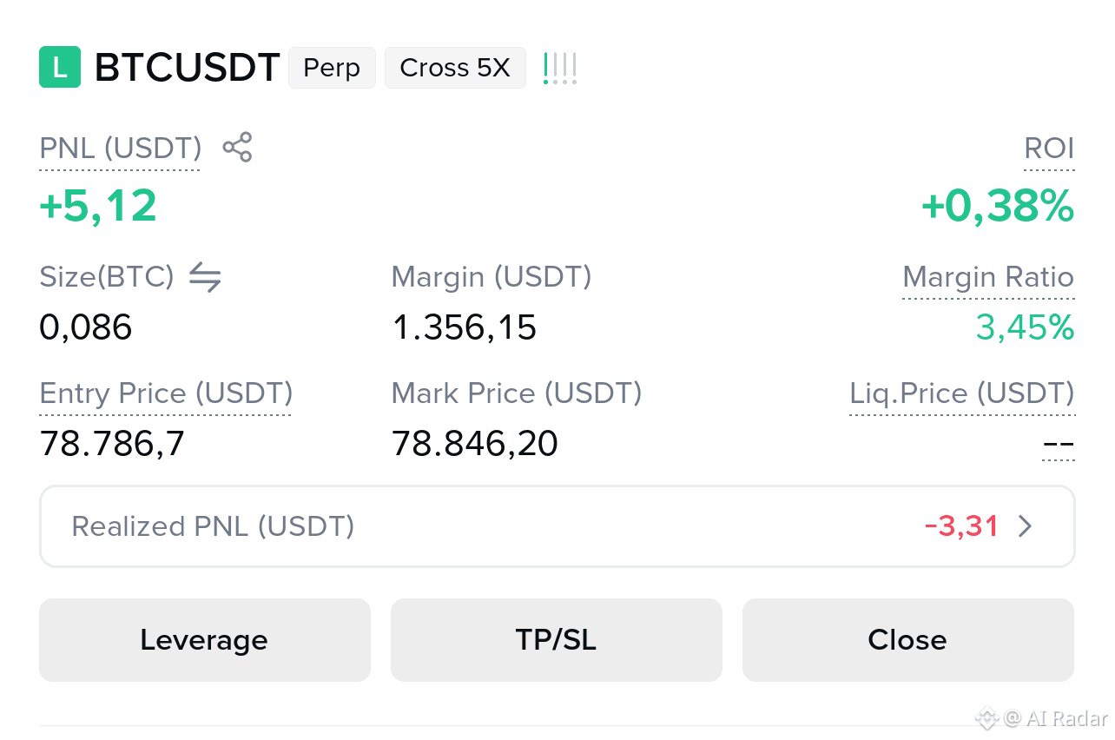The image size is (1115, 740).
Task: Set take profit via TP/SL button
Action: point(557,640)
